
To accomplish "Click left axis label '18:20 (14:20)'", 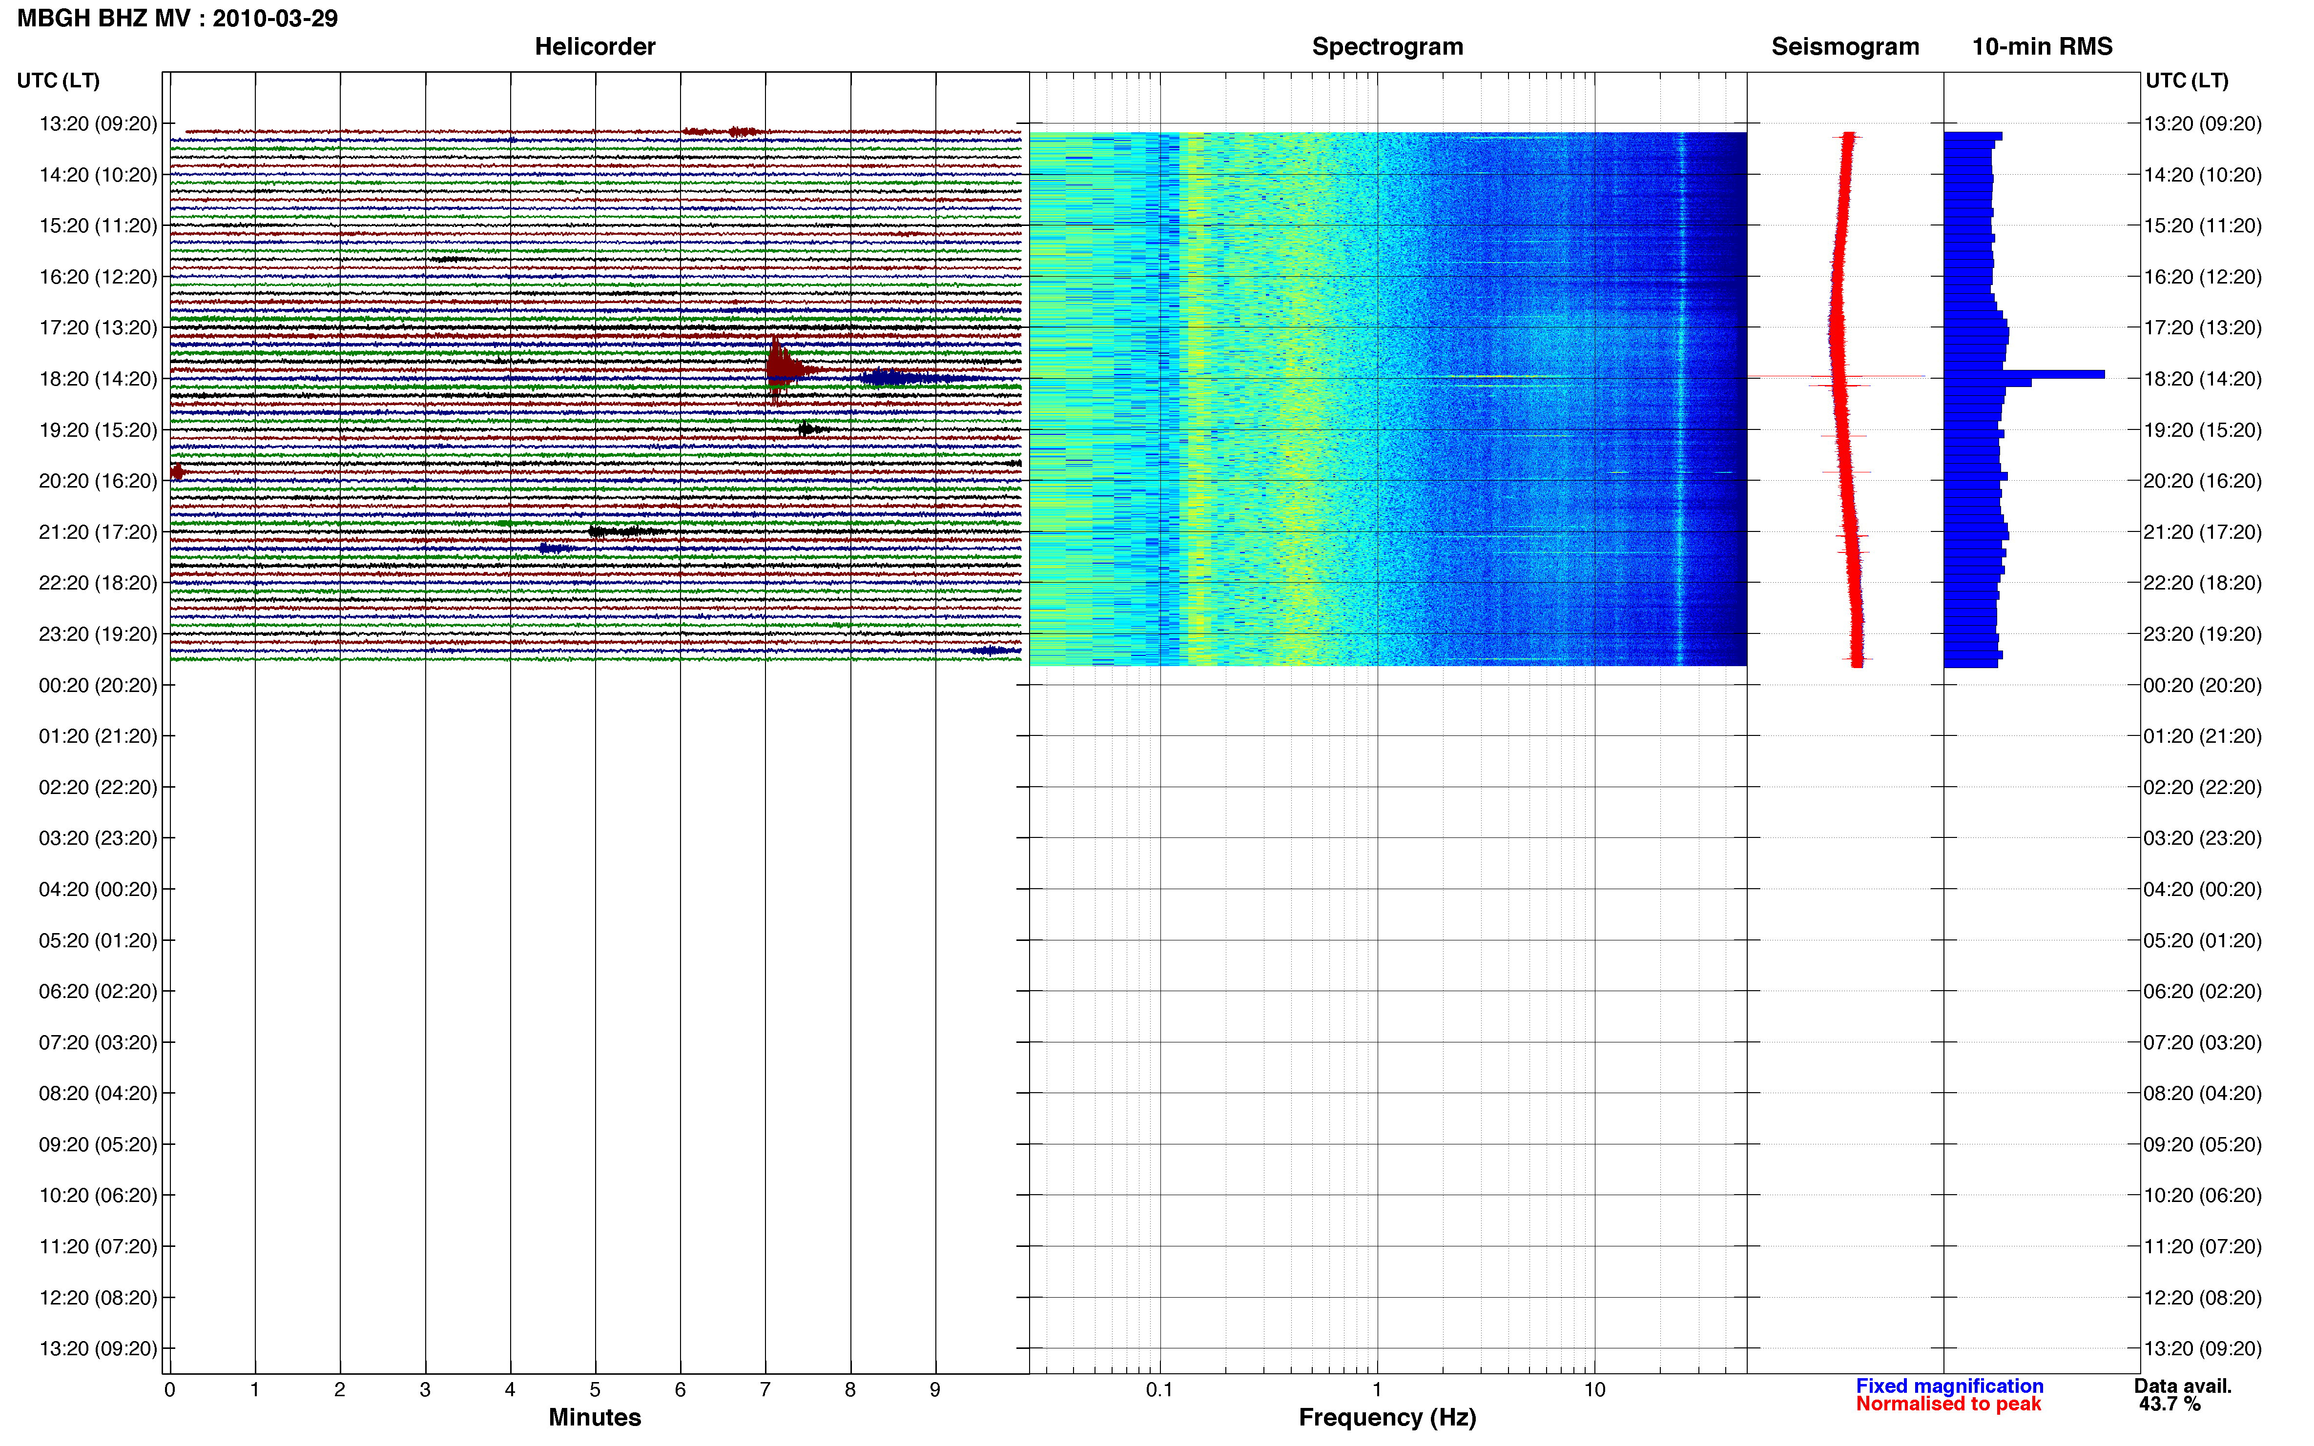I will [x=98, y=379].
